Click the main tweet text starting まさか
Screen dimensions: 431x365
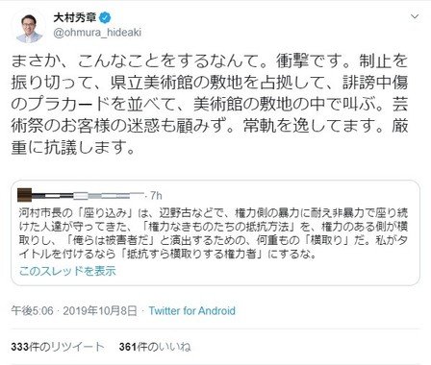coord(210,104)
